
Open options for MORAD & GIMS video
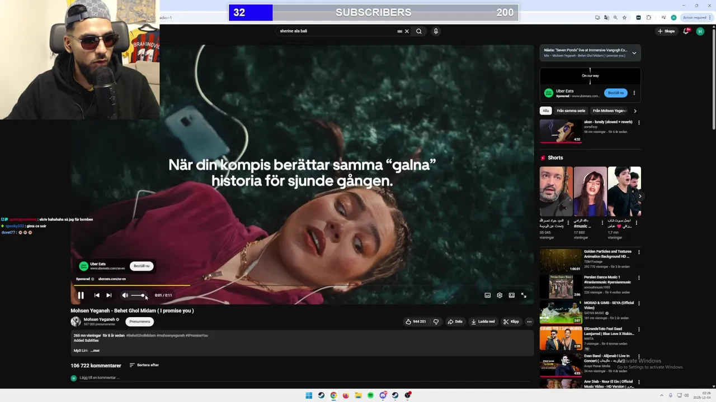click(639, 303)
